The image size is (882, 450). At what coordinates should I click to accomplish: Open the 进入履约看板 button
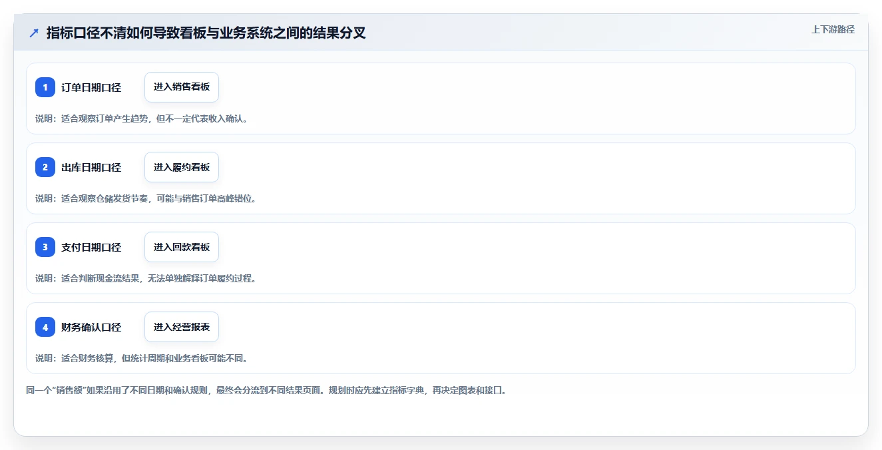pos(182,167)
